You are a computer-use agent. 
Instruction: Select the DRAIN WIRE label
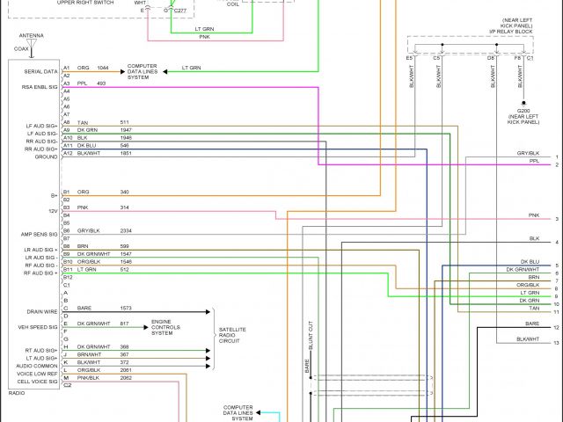point(43,309)
